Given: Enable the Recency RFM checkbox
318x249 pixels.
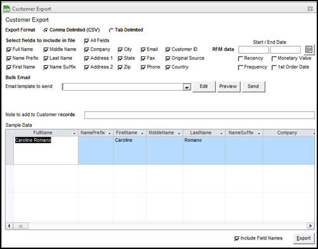Looking at the screenshot, I should [241, 58].
